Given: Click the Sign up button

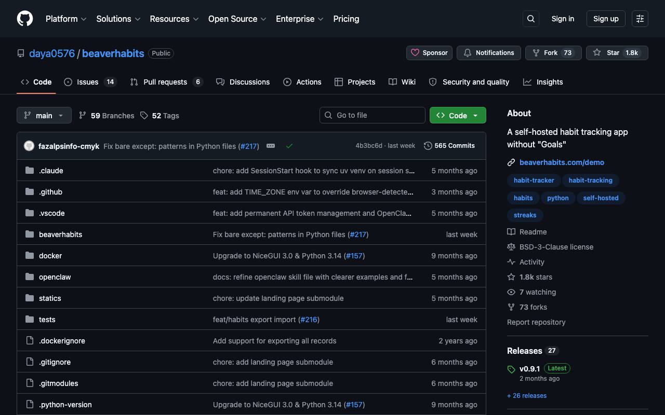Looking at the screenshot, I should pos(606,19).
